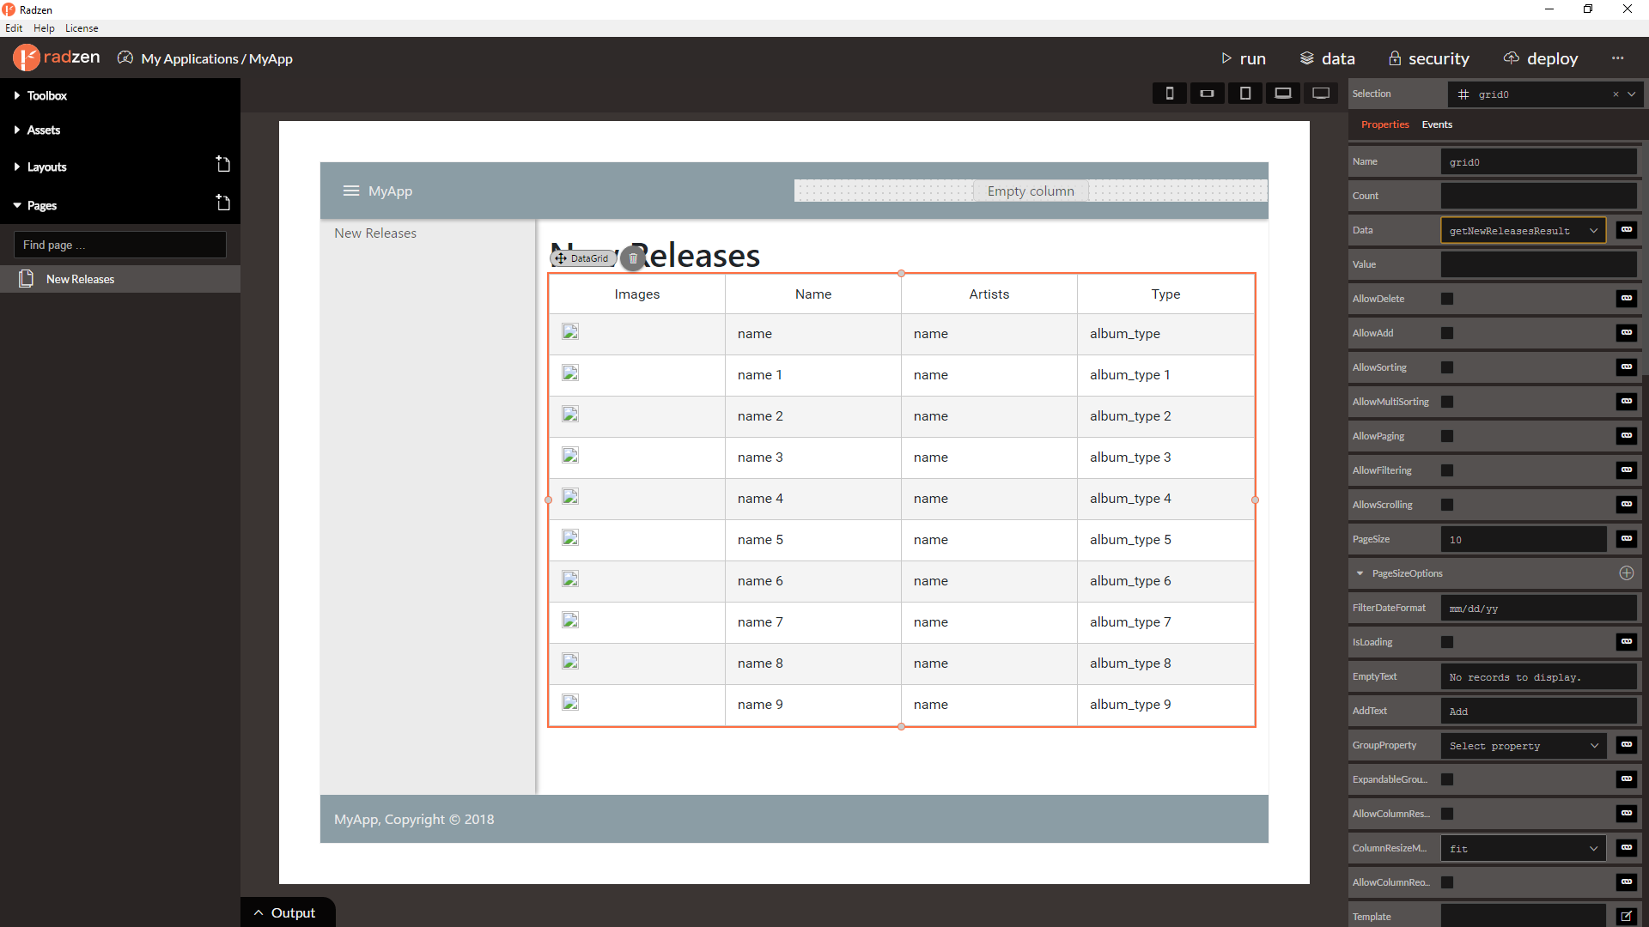Open the GroupProperty select property dropdown
1649x927 pixels.
[1523, 746]
